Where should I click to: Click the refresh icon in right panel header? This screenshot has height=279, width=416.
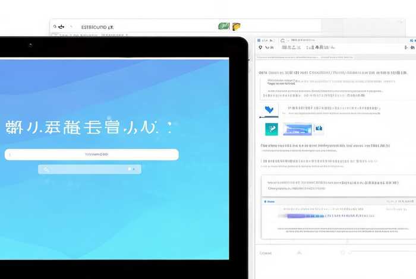[282, 42]
